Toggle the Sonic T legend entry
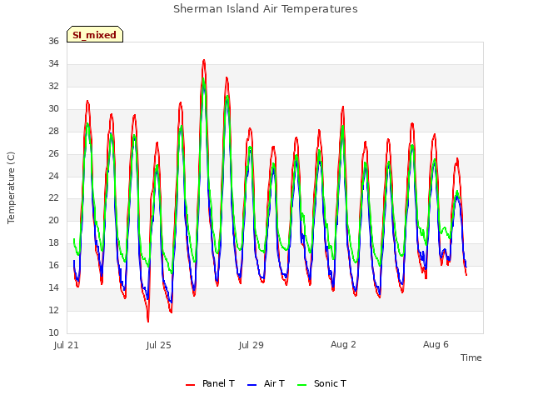 tap(321, 383)
